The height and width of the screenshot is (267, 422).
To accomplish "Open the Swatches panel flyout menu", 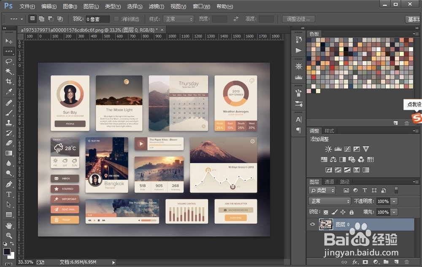I will point(416,34).
